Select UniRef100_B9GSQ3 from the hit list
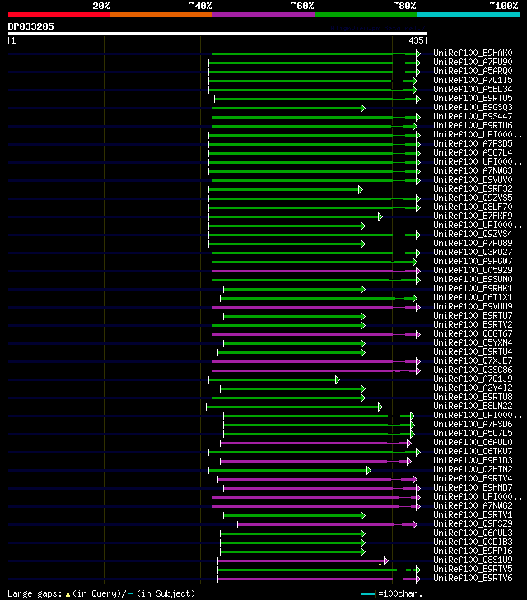 (x=473, y=107)
